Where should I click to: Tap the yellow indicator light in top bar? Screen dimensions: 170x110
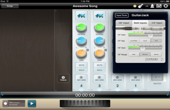[x=135, y=6]
